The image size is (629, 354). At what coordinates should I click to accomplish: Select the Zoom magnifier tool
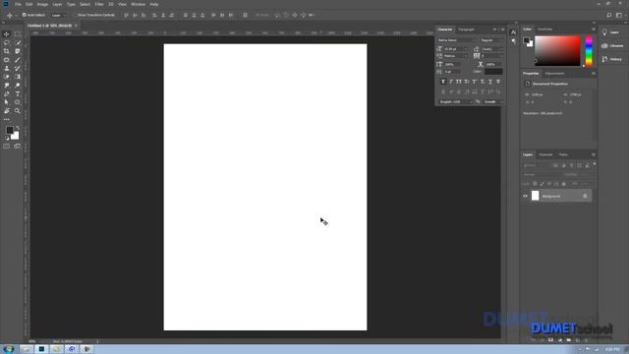pyautogui.click(x=18, y=111)
